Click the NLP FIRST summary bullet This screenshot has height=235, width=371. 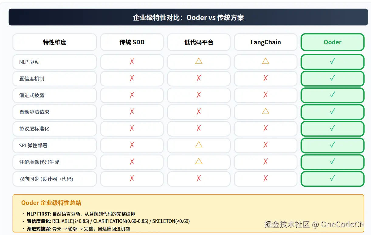coord(79,214)
